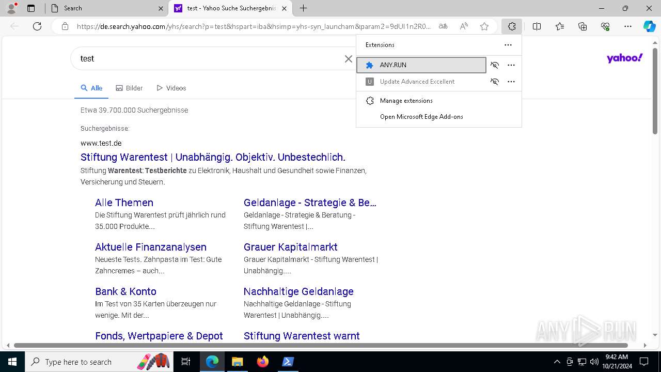Image resolution: width=661 pixels, height=372 pixels.
Task: Click the ANY.RUN extension puzzle icon
Action: [x=370, y=65]
